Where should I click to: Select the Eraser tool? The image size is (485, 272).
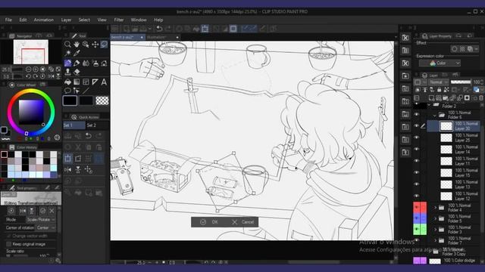[77, 73]
